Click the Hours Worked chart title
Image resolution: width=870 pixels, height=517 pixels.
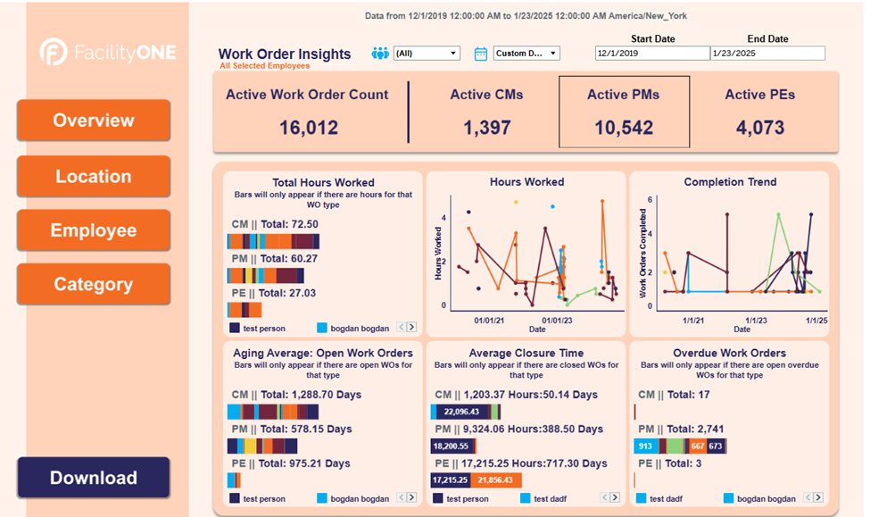pos(527,181)
